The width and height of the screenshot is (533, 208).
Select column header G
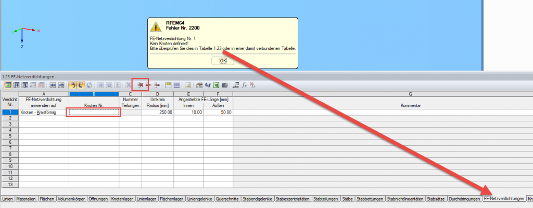pyautogui.click(x=383, y=94)
